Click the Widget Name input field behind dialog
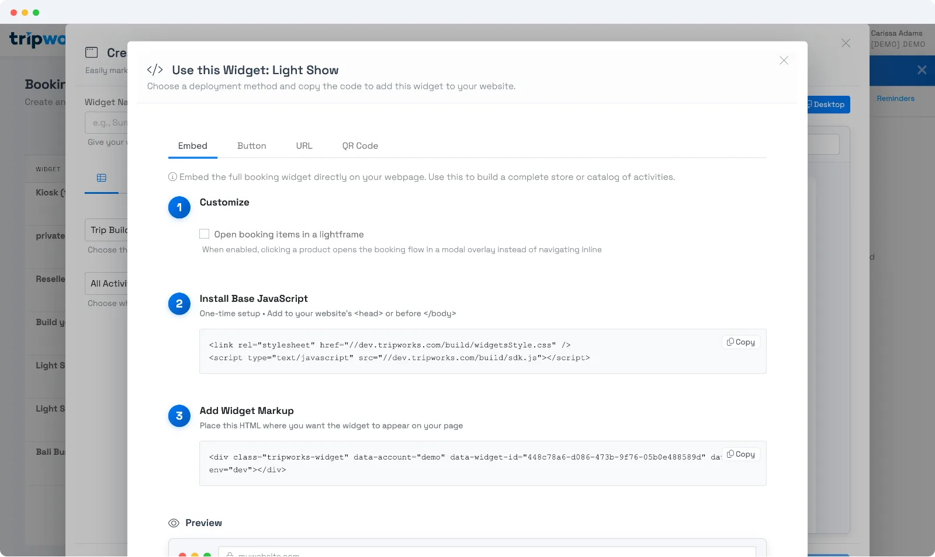This screenshot has width=935, height=557. [x=106, y=123]
